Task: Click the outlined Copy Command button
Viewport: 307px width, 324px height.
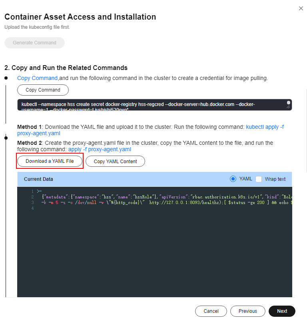Action: (x=43, y=90)
